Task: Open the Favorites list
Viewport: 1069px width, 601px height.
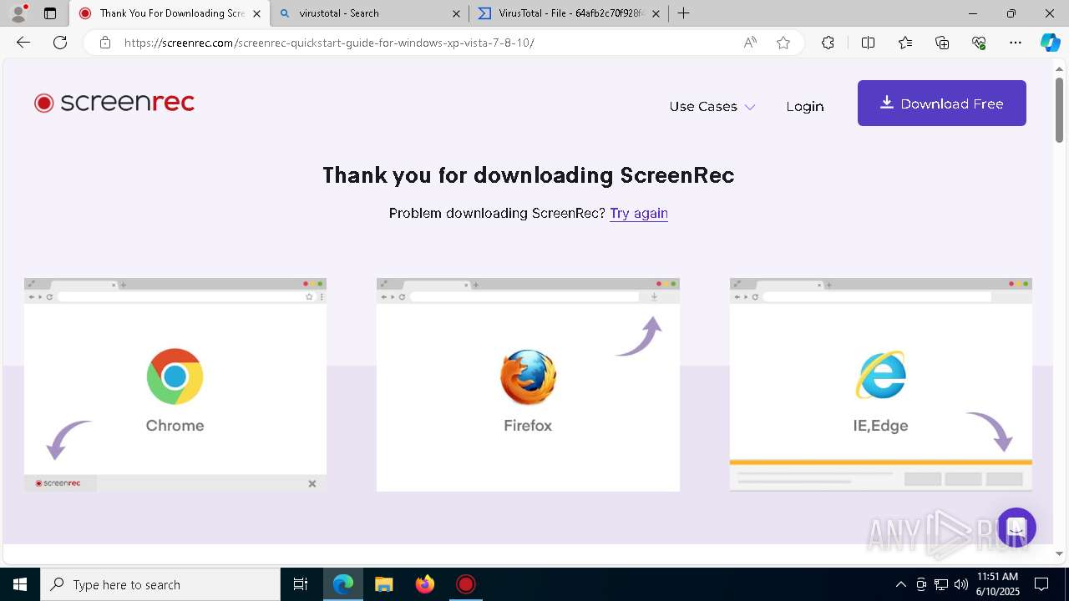Action: pyautogui.click(x=905, y=43)
